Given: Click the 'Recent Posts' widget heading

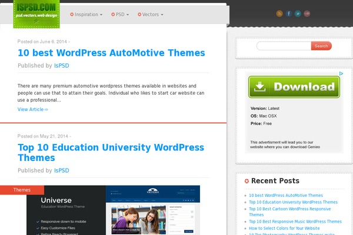Looking at the screenshot, I should tap(275, 181).
